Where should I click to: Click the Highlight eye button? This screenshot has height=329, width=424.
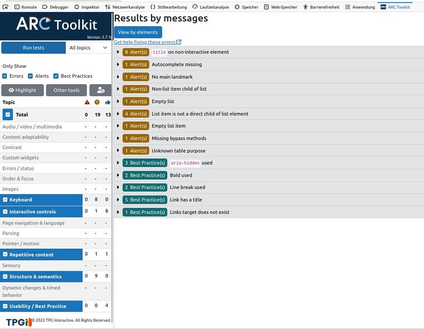click(22, 90)
